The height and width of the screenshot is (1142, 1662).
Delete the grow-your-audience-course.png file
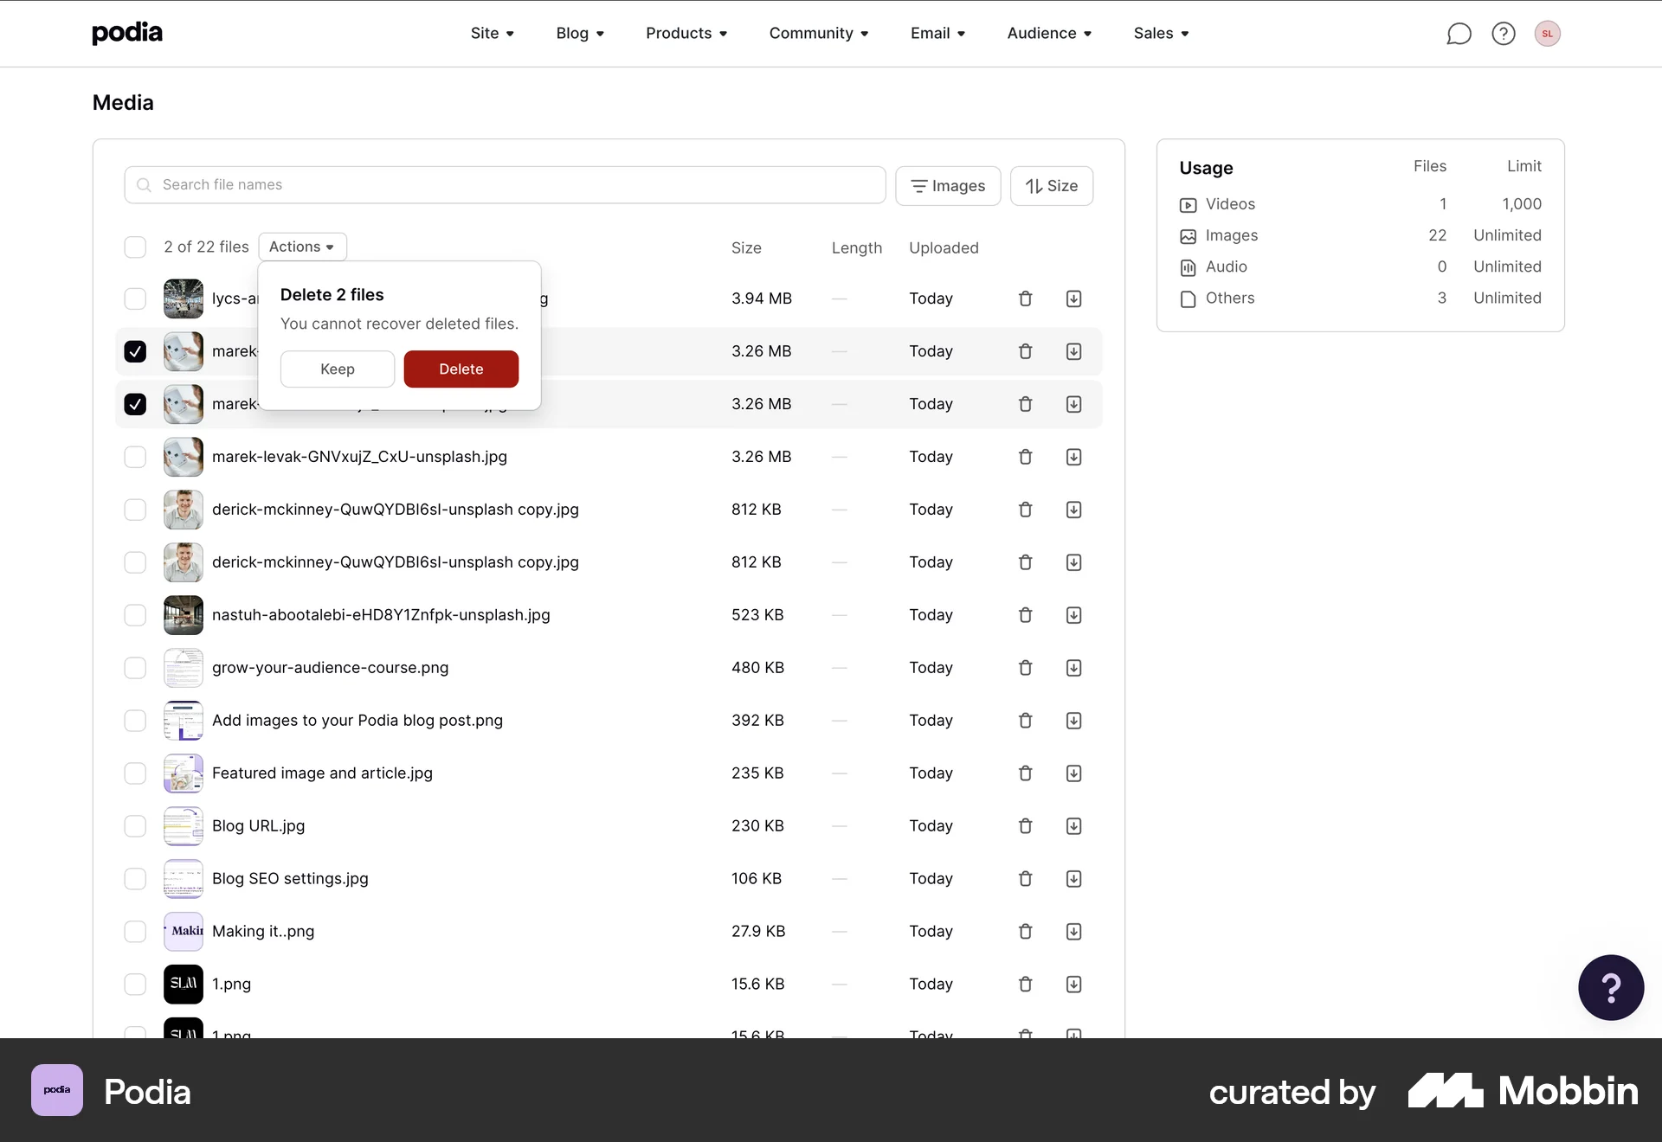tap(1025, 667)
